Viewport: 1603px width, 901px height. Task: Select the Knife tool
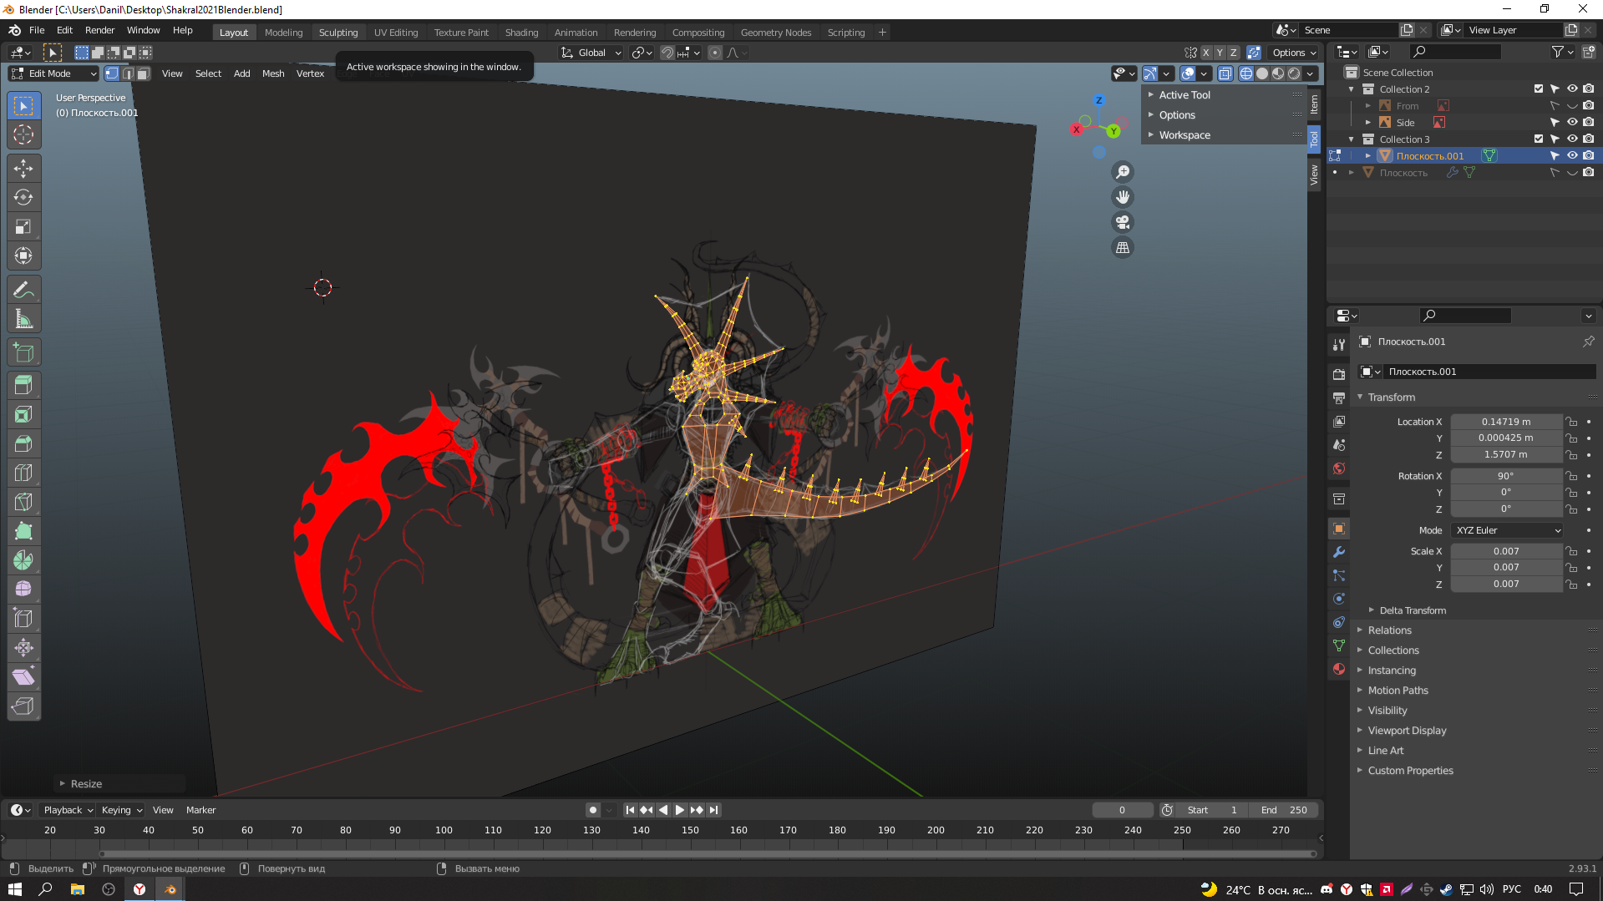point(23,502)
